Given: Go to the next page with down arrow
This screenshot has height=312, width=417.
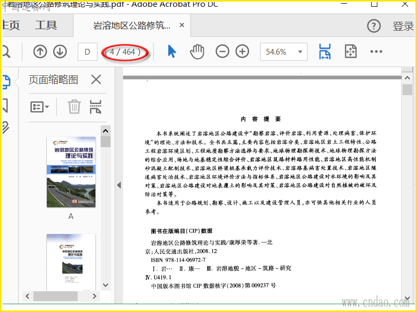Looking at the screenshot, I should (x=60, y=51).
